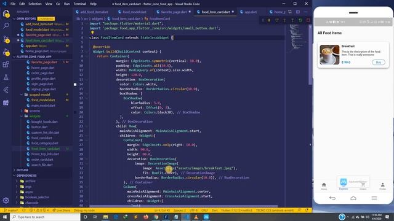Click the Windows Start button

[5, 217]
